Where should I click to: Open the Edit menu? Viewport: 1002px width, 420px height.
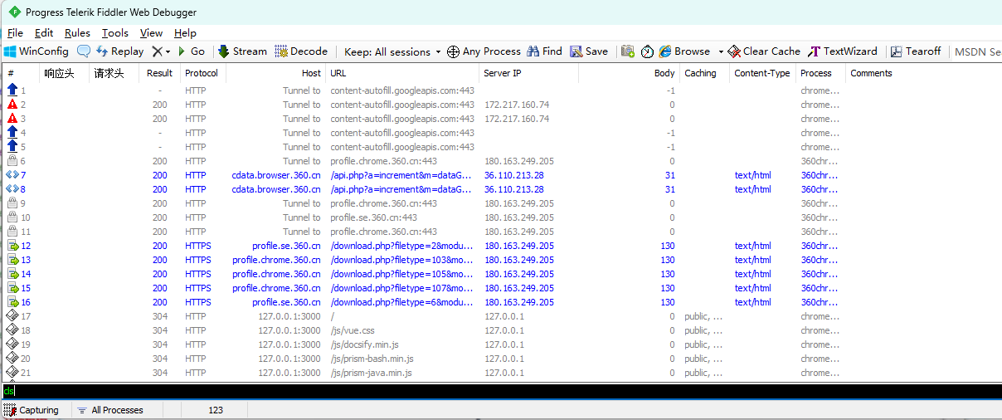[x=44, y=33]
